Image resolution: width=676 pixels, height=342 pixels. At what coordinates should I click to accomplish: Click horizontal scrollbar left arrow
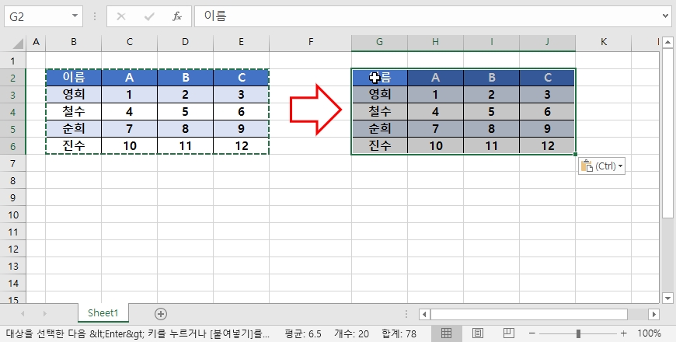(424, 314)
